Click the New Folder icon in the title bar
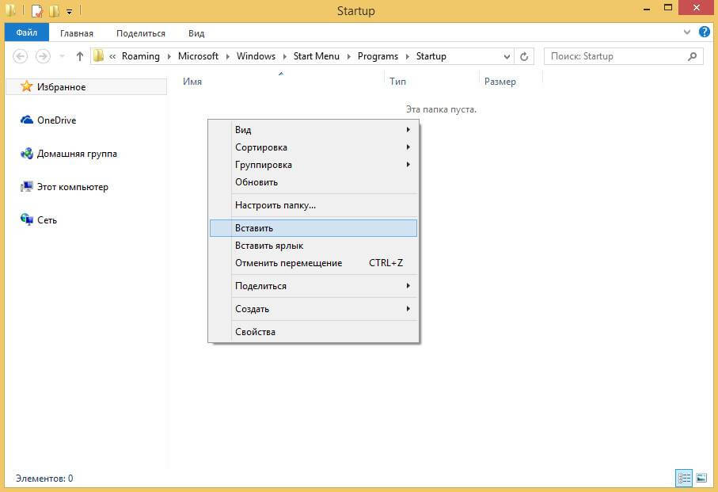The image size is (718, 492). point(54,11)
